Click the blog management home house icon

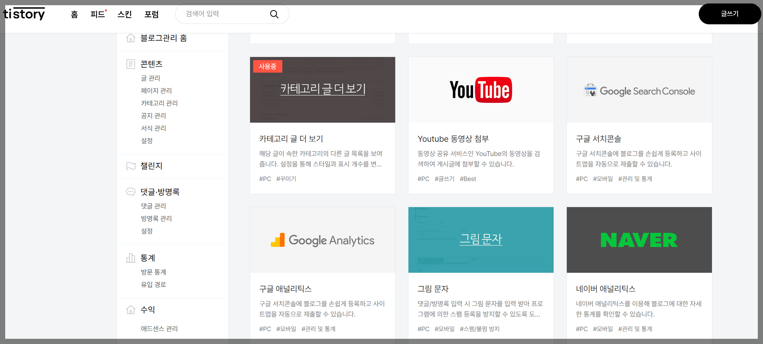(x=131, y=38)
